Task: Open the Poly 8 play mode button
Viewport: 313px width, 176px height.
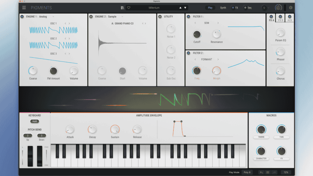Action: click(247, 172)
